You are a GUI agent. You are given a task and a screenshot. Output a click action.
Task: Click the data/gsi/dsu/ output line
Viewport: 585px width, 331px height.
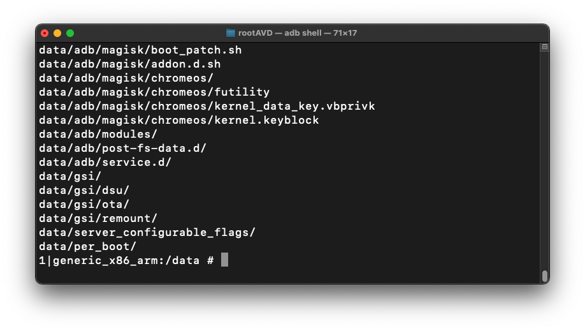click(84, 190)
